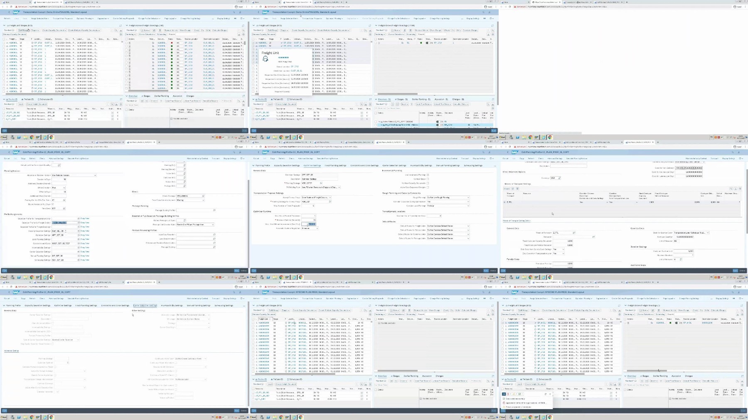Open value help beside Currency USD field

pos(559,178)
